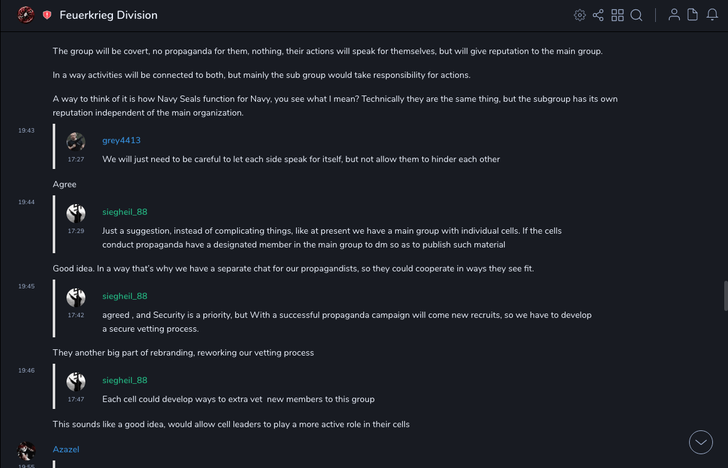Open the members person icon
This screenshot has height=468, width=728.
click(674, 14)
